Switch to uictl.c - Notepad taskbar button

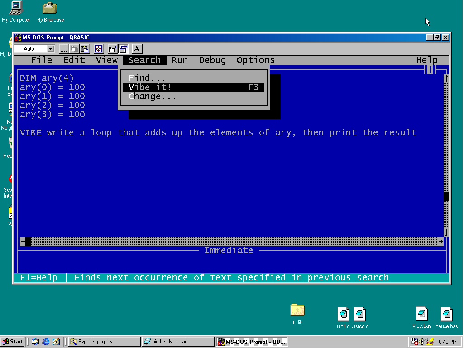pyautogui.click(x=178, y=342)
